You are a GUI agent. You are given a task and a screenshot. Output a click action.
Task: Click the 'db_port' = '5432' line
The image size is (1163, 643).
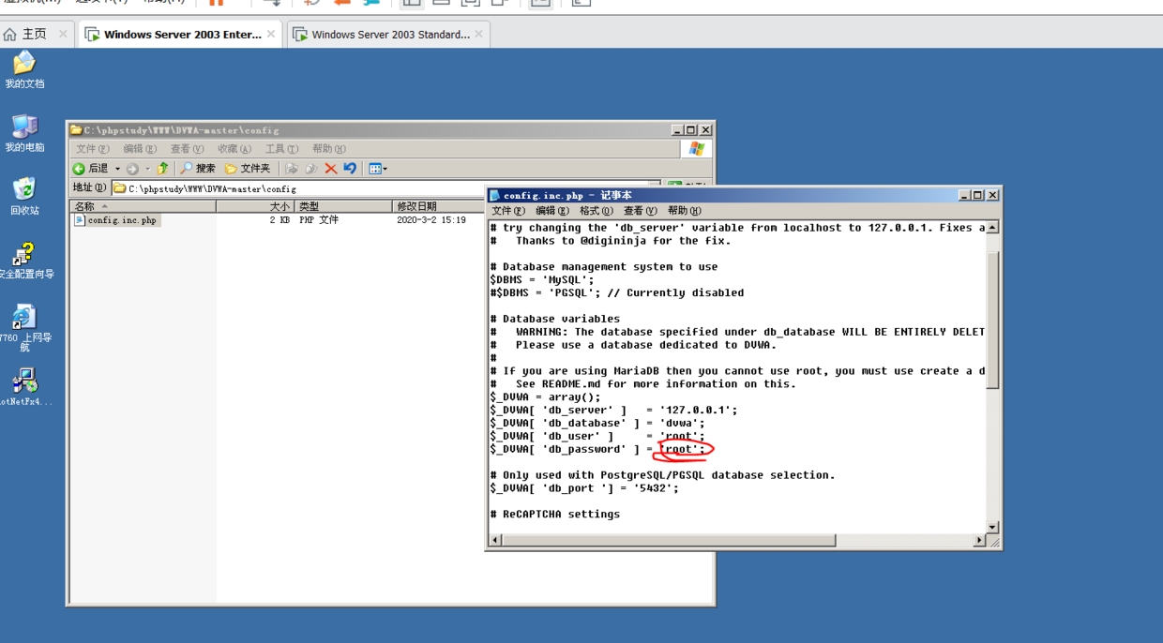pos(583,488)
